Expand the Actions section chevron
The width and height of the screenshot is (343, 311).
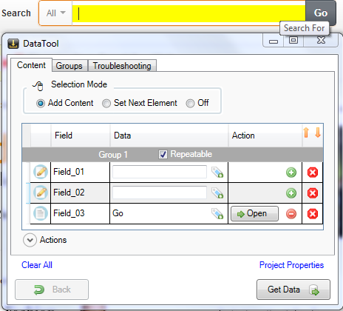[x=30, y=240]
